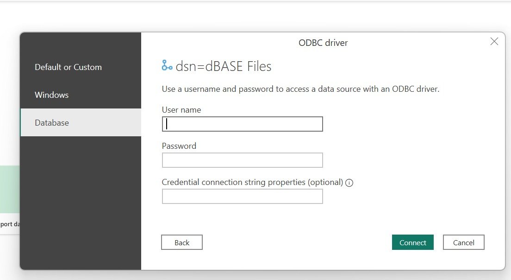Screen dimensions: 511x280
Task: Dismiss the credentials prompt with Cancel
Action: [x=463, y=242]
